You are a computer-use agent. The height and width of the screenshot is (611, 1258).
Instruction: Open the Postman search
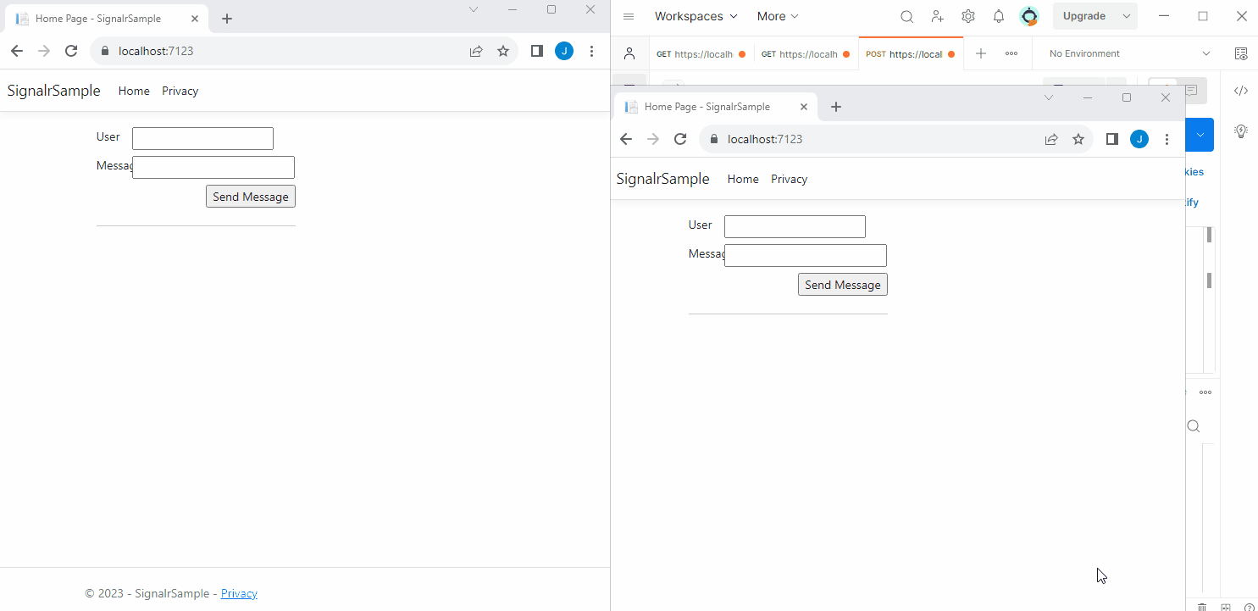coord(906,16)
